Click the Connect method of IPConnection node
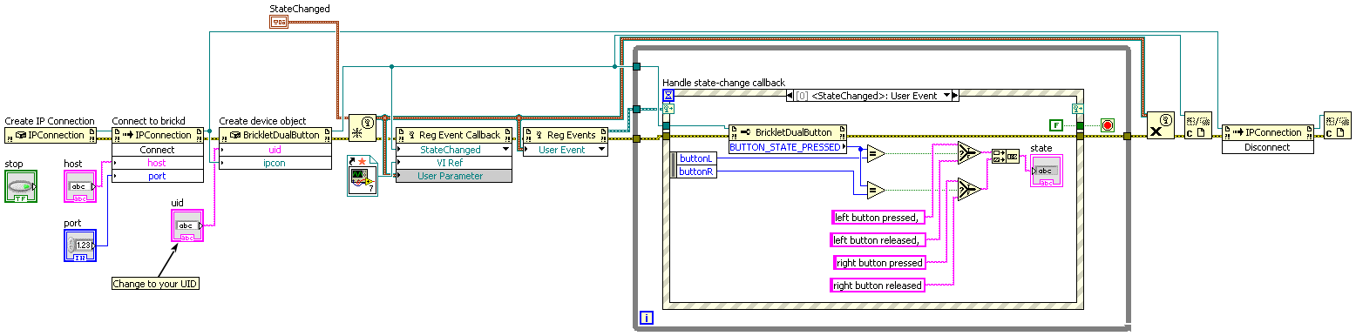Screen dimensions: 1356x336 (x=158, y=150)
